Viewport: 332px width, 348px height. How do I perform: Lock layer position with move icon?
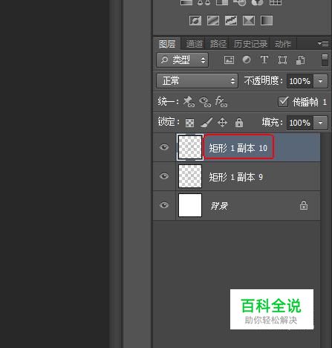pyautogui.click(x=222, y=123)
